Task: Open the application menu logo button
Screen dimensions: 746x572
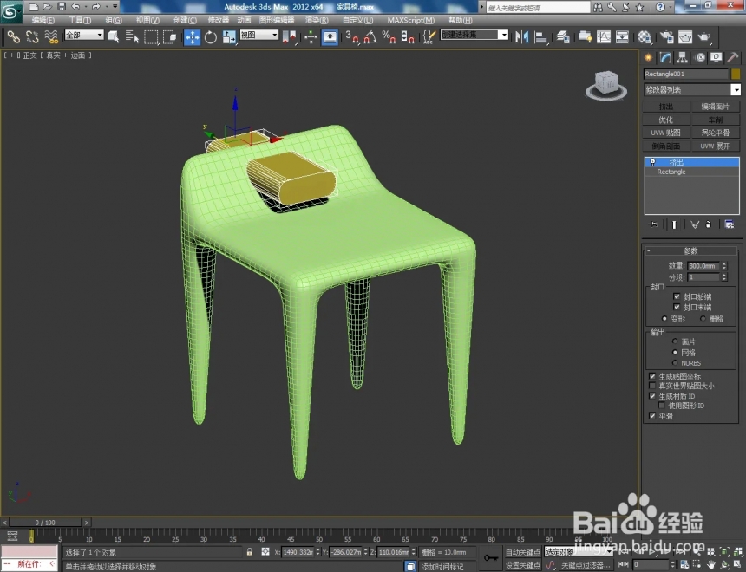Action: click(11, 11)
